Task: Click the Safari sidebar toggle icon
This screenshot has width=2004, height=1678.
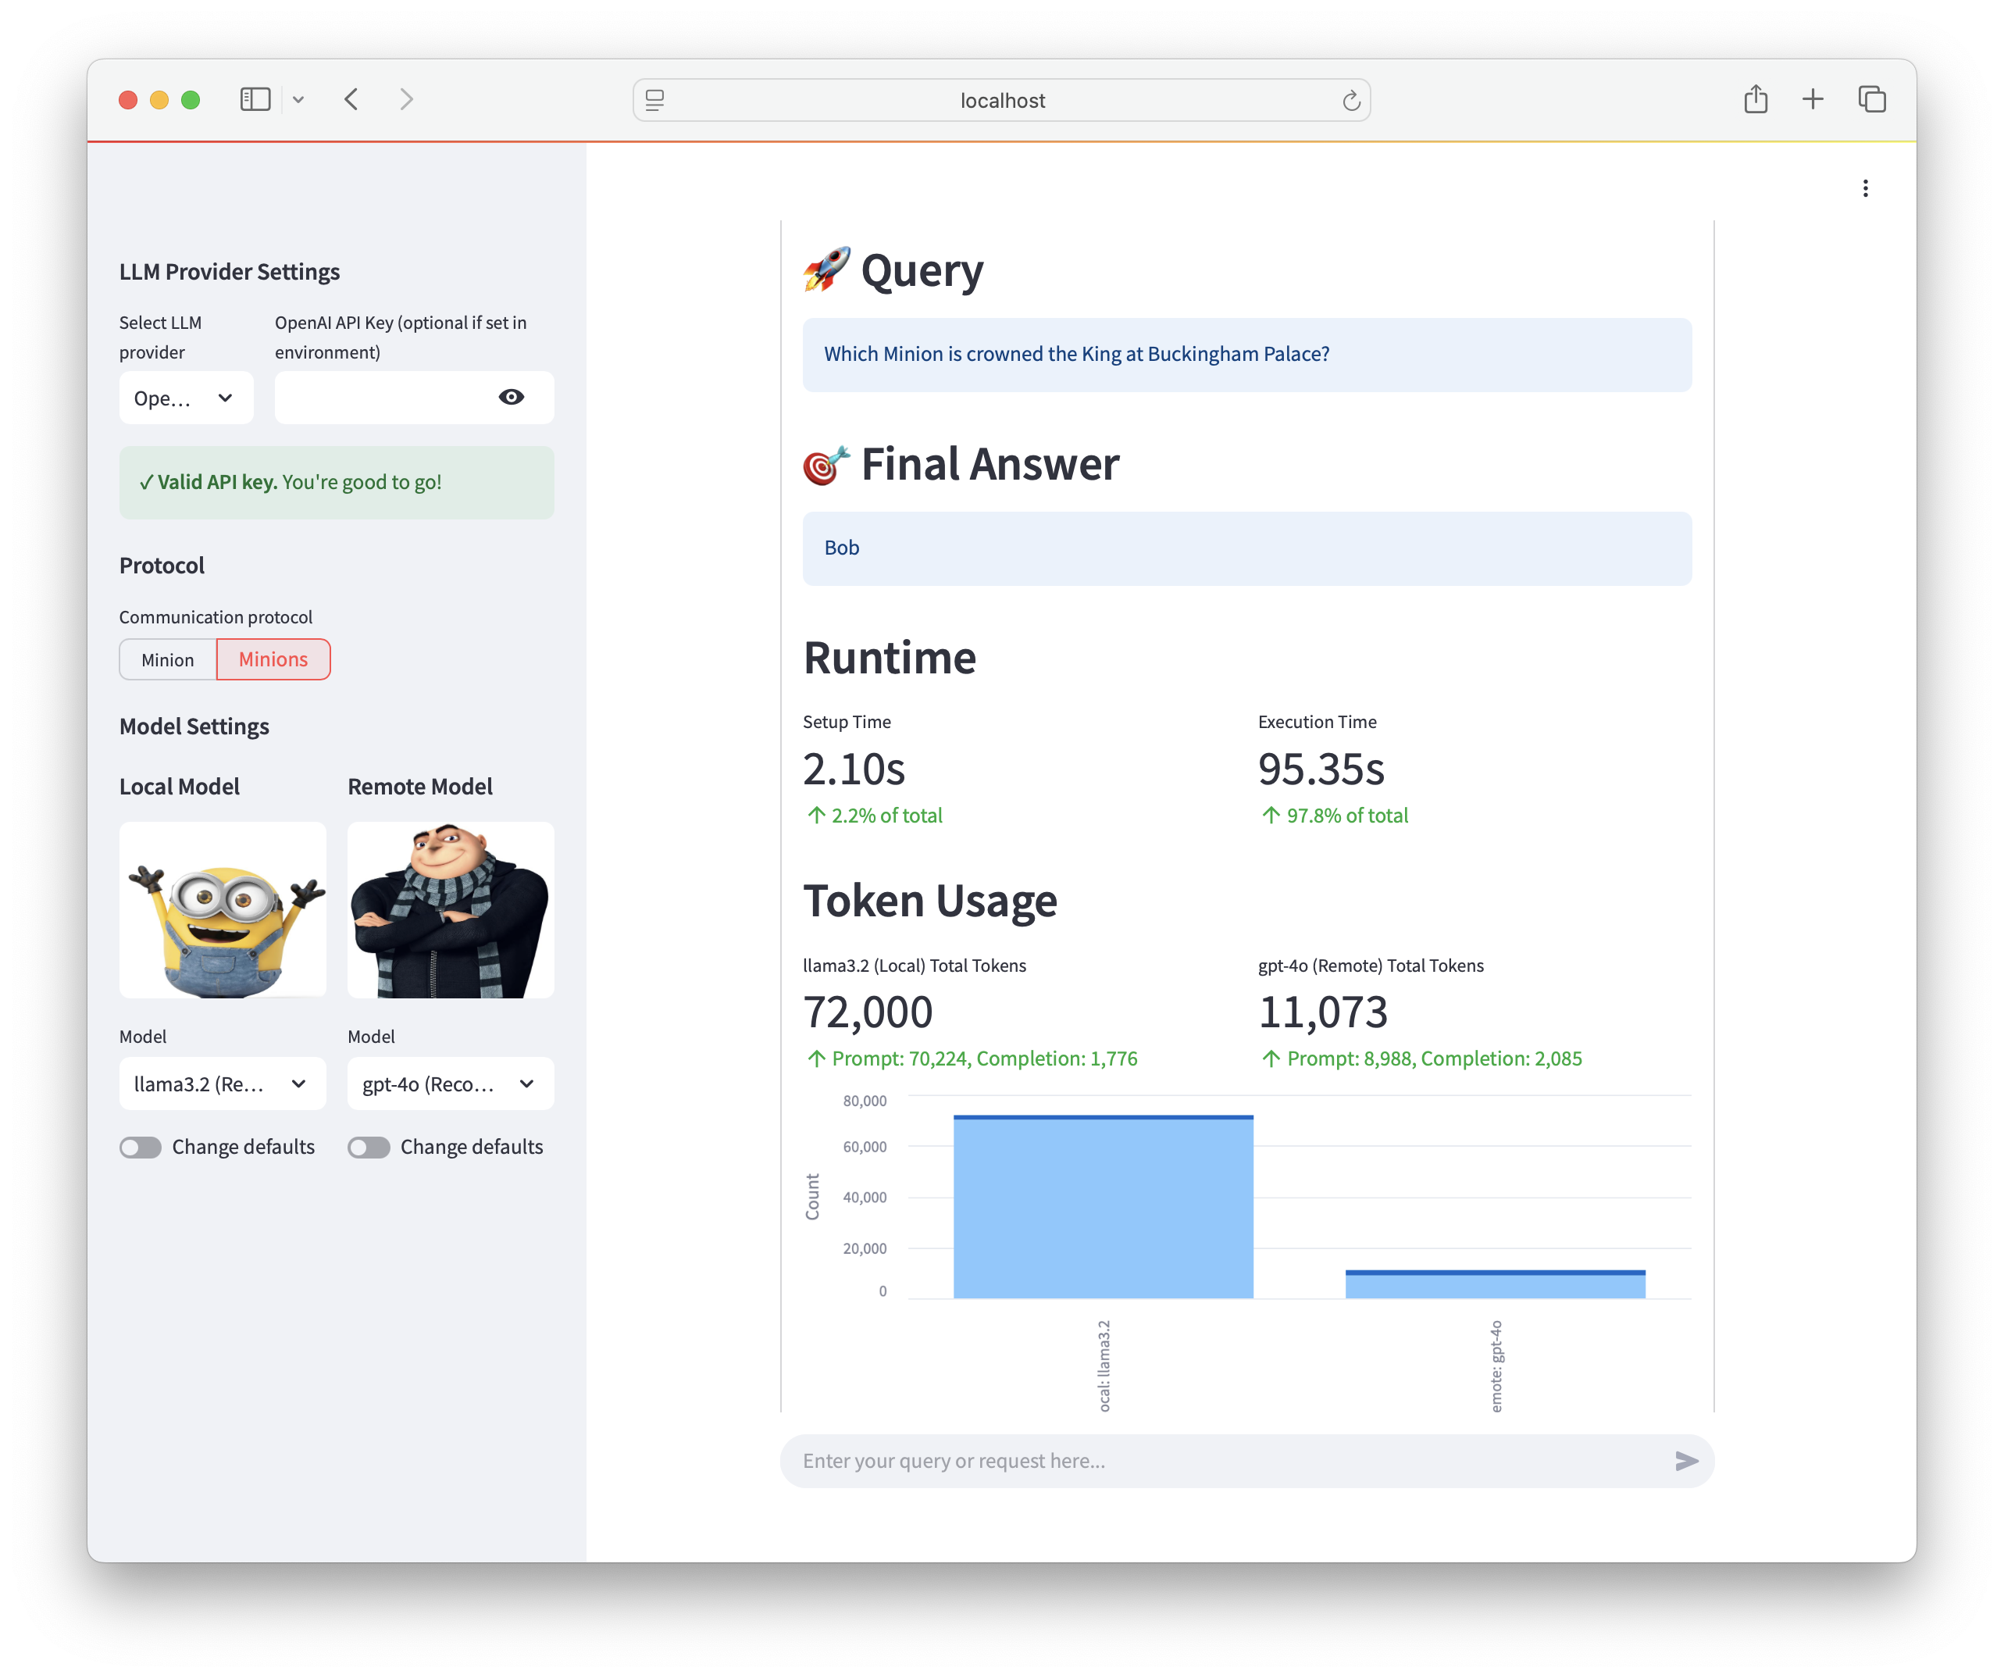Action: pos(255,99)
